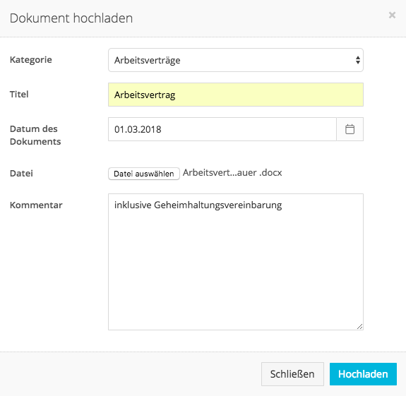
Task: Open the calendar date picker icon
Action: click(x=350, y=129)
